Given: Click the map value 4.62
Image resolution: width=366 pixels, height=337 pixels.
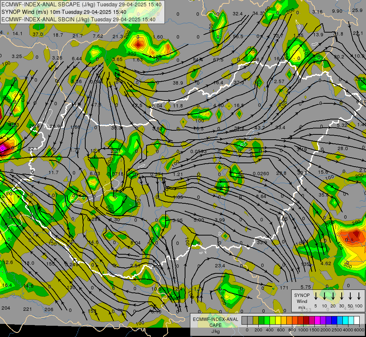Looking at the screenshot, I should coord(326,263).
